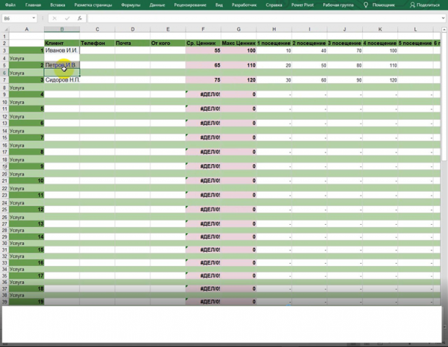The height and width of the screenshot is (347, 448).
Task: Click the Телефон header cell
Action: [x=98, y=43]
